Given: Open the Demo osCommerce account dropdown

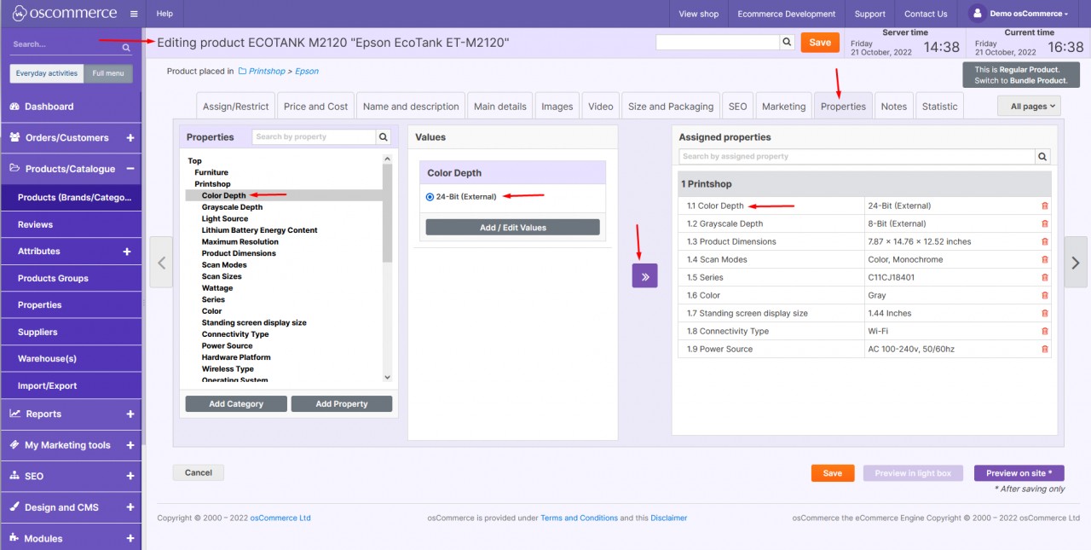Looking at the screenshot, I should click(1028, 14).
